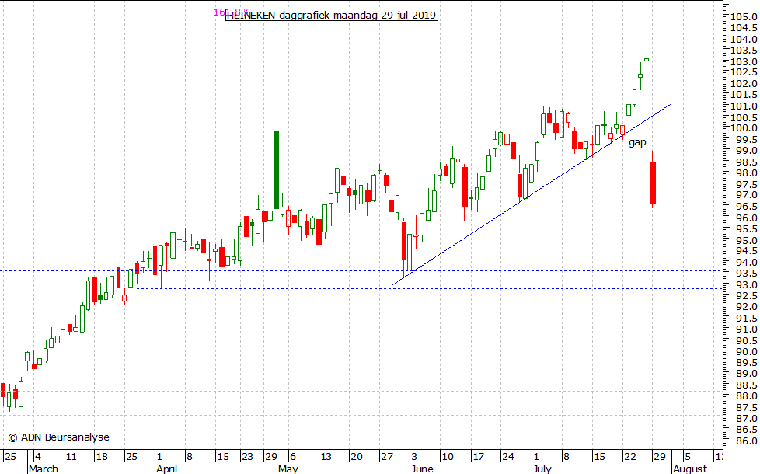Click the 'July' month label
760x474 pixels.
click(x=542, y=469)
